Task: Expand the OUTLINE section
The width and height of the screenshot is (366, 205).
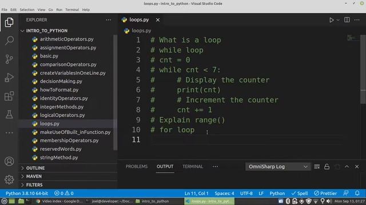Action: [35, 168]
